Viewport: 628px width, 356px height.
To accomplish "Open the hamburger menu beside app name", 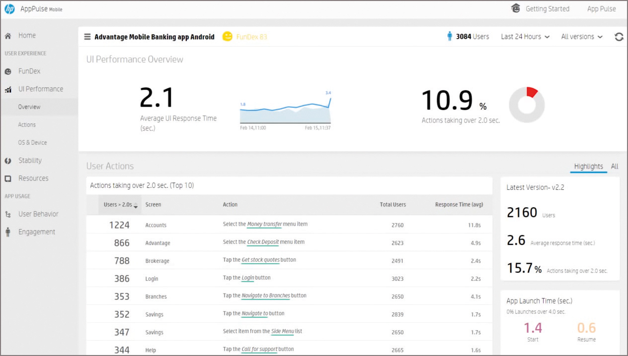I will (87, 37).
